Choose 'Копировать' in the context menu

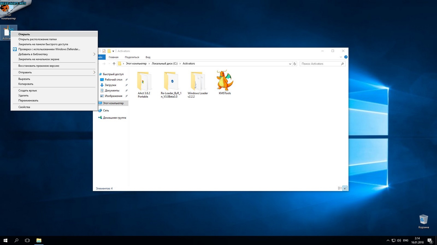(54, 84)
